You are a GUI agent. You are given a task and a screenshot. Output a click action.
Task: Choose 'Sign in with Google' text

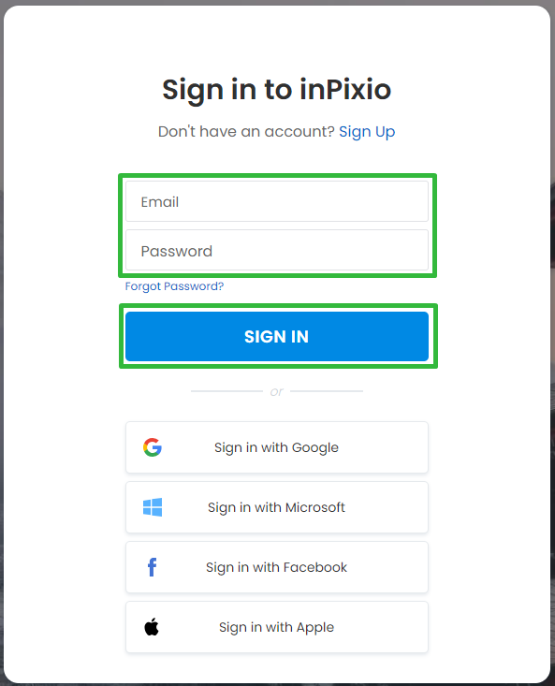tap(276, 447)
